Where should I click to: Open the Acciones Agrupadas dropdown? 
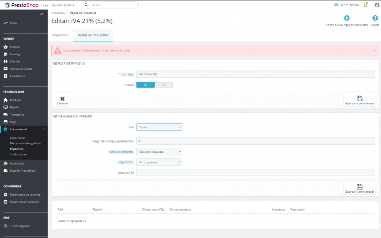[72, 221]
